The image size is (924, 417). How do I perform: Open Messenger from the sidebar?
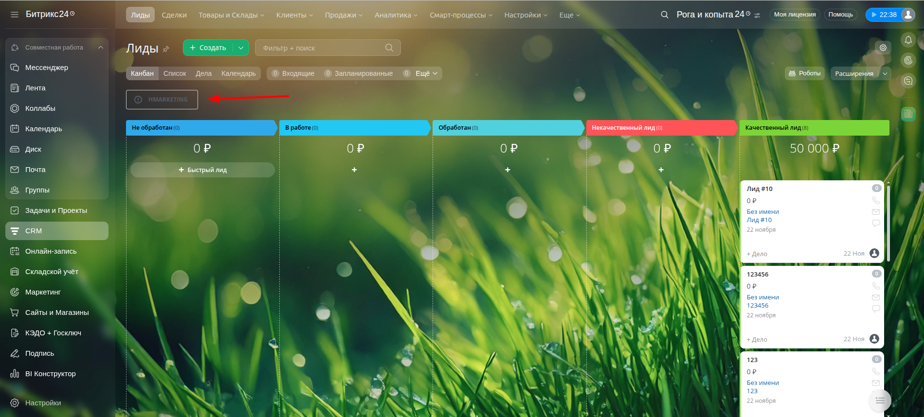click(47, 68)
